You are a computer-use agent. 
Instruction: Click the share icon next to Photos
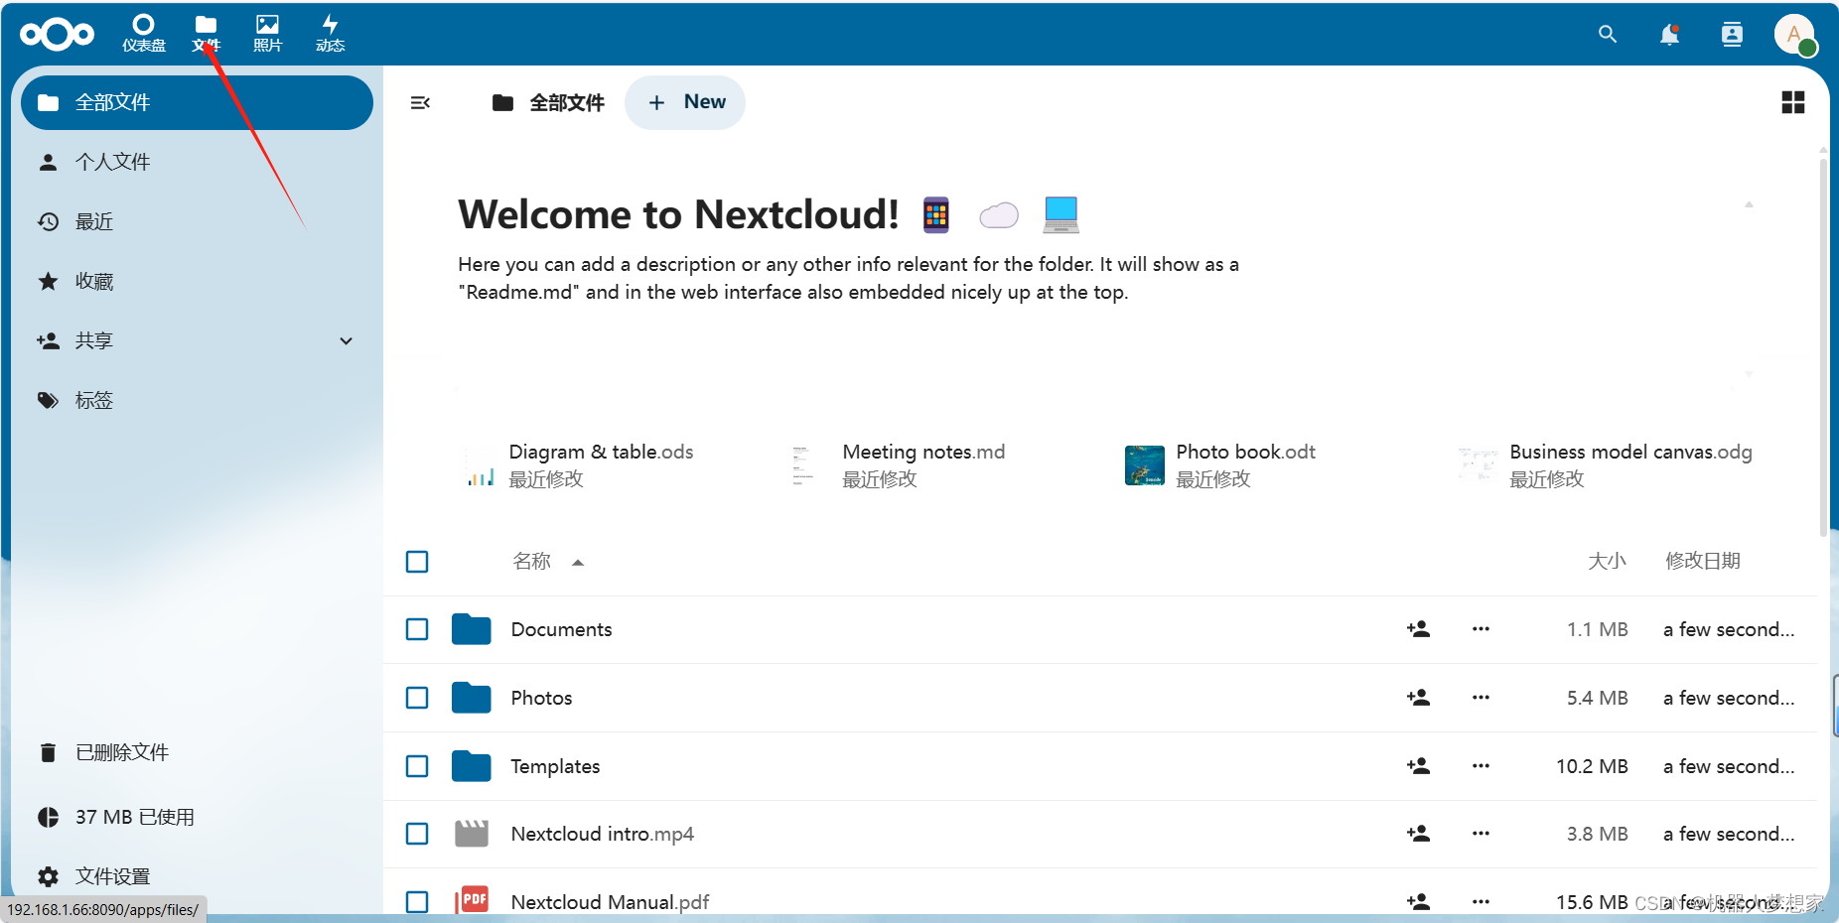[1418, 698]
